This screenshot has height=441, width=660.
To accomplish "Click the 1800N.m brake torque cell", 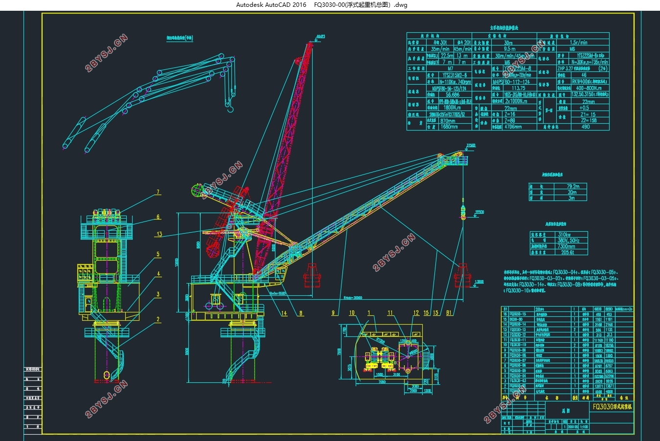I will (455, 107).
